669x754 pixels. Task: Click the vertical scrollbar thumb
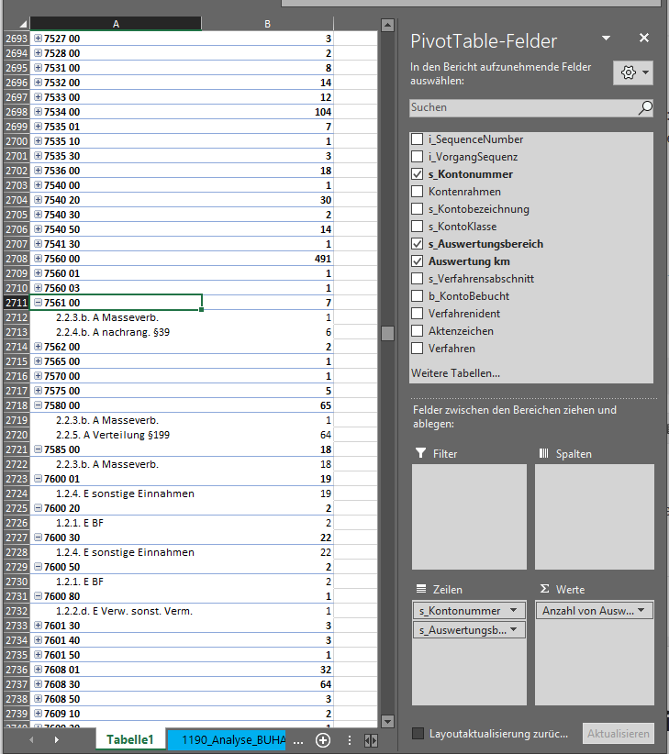(387, 333)
